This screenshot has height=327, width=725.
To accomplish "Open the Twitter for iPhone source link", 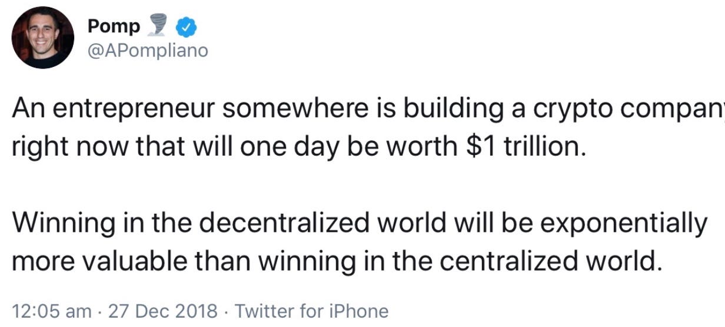I will pos(312,311).
